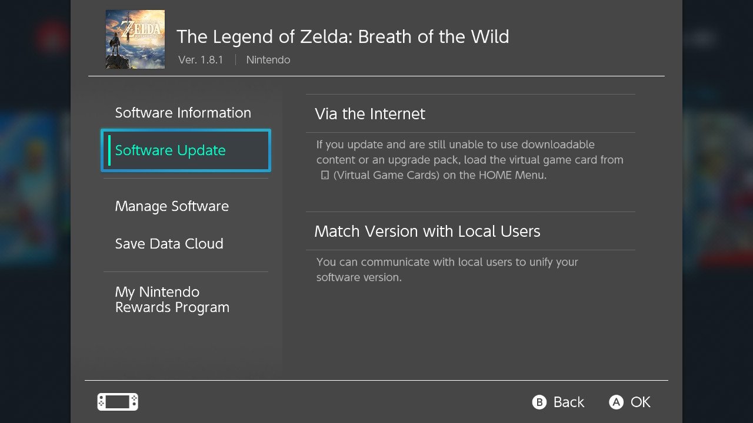Viewport: 753px width, 423px height.
Task: Open Manage Software from the sidebar
Action: tap(172, 206)
